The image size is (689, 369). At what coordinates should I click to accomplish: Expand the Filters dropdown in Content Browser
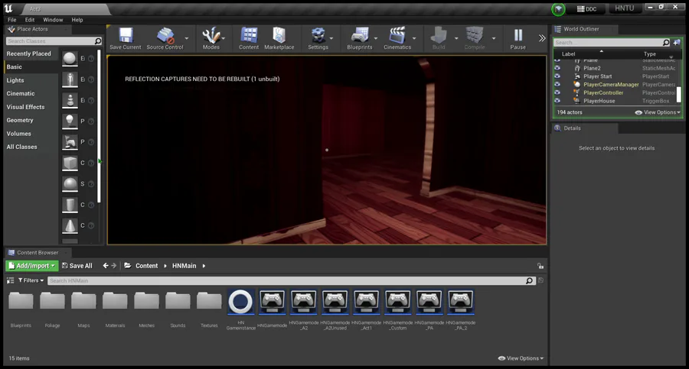pyautogui.click(x=30, y=281)
